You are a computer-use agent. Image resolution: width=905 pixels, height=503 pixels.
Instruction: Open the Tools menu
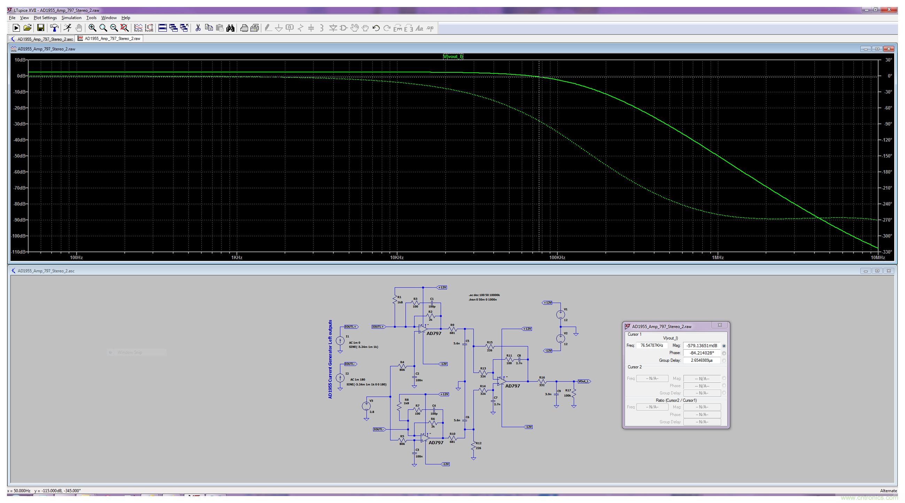(x=91, y=17)
